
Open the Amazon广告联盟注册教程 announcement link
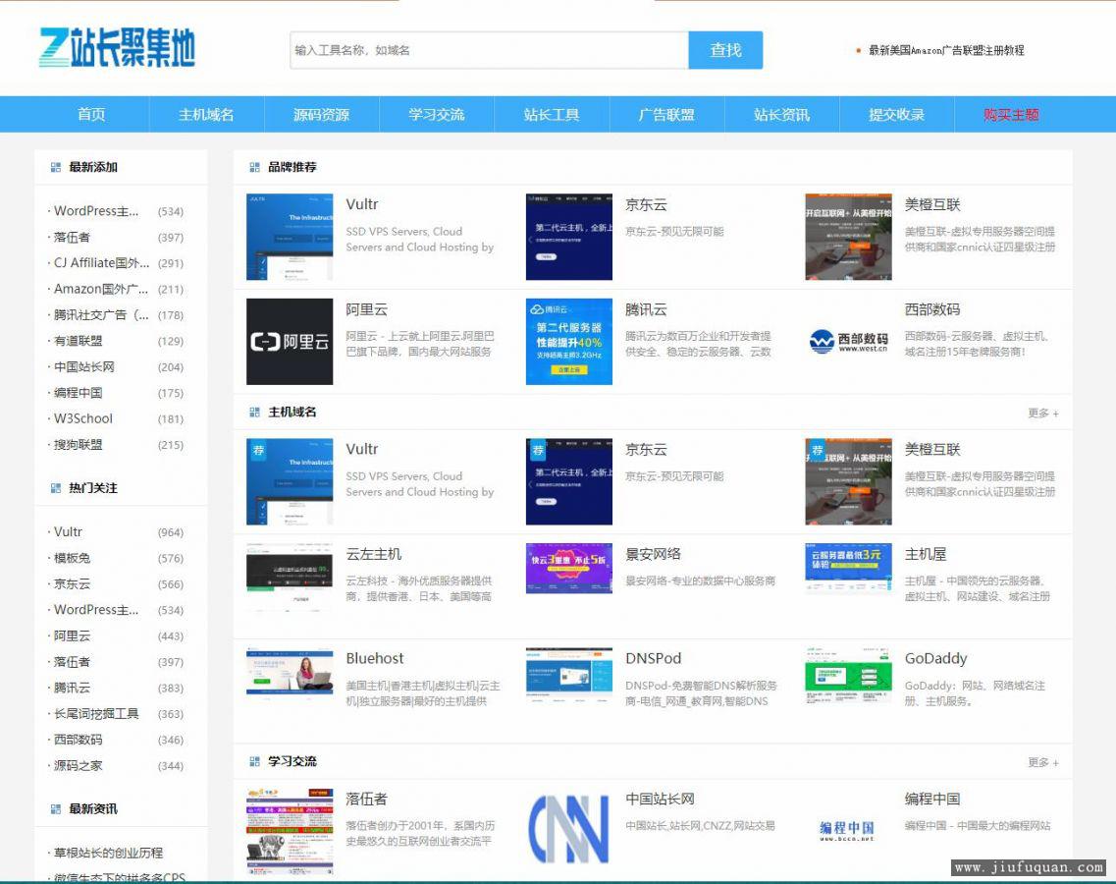[946, 50]
